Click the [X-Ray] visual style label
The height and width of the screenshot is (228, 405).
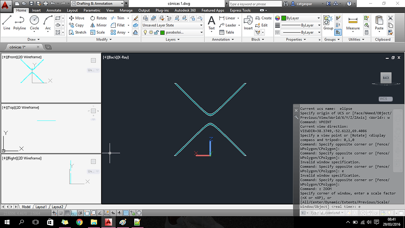(123, 58)
